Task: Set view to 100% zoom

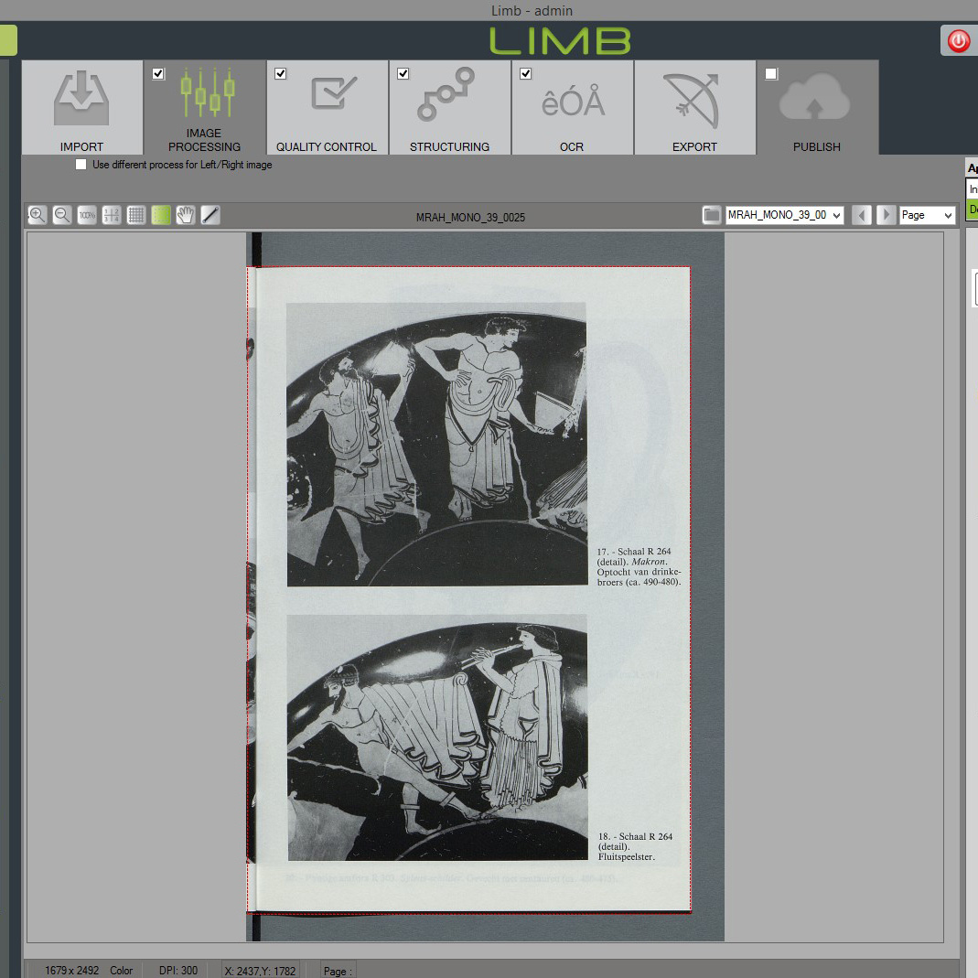Action: 87,215
